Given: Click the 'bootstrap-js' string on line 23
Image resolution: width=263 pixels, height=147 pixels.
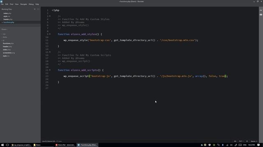Looking at the screenshot, I should 101,76.
